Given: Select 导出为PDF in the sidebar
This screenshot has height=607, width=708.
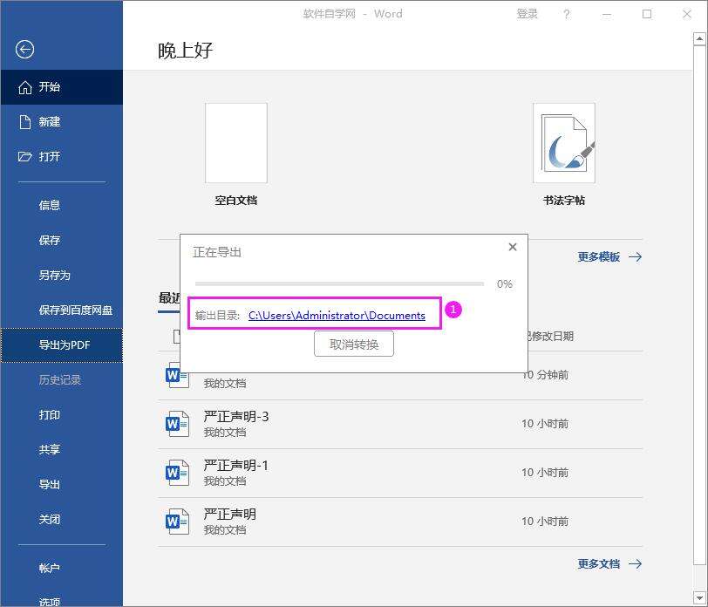Looking at the screenshot, I should (x=61, y=345).
